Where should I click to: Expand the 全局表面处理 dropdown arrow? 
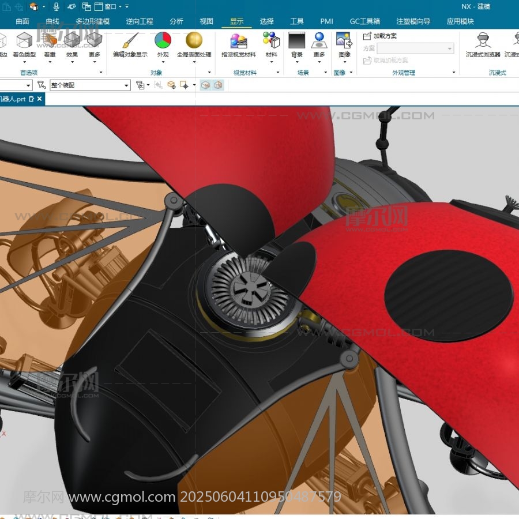coord(194,62)
